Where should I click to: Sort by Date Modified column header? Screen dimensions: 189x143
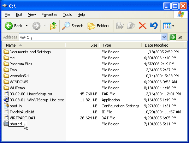163,45
